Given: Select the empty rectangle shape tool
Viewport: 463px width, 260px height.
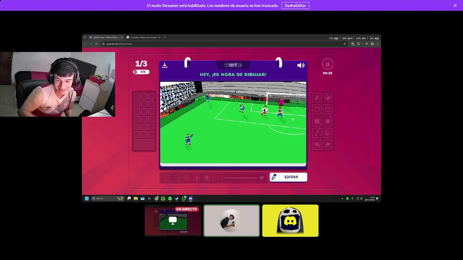Looking at the screenshot, I should pos(317,109).
